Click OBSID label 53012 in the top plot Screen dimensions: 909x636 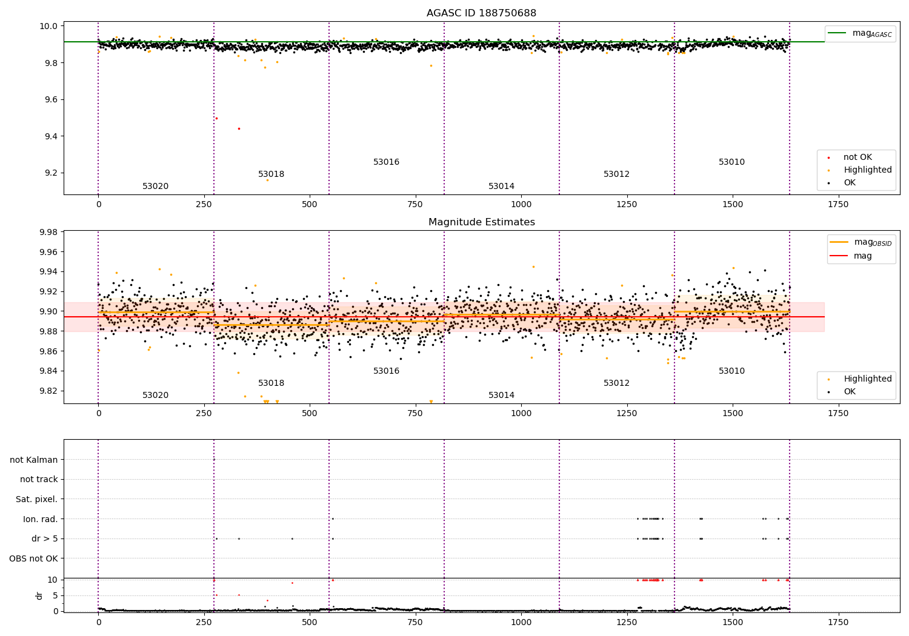pos(616,174)
